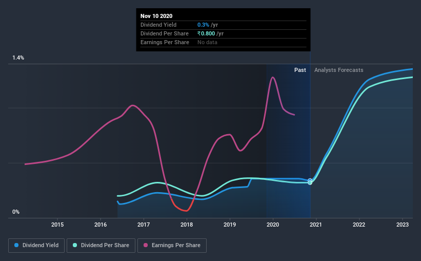Select the 2018 x-axis label
The width and height of the screenshot is (421, 261).
[x=187, y=225]
